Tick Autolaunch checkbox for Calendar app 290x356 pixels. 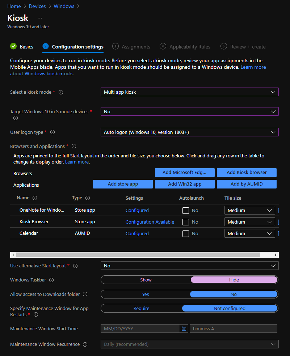click(186, 234)
